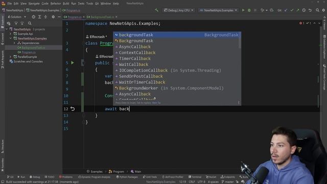
Task: Collapse the NewNet6Apis solution root
Action: click(x=7, y=29)
